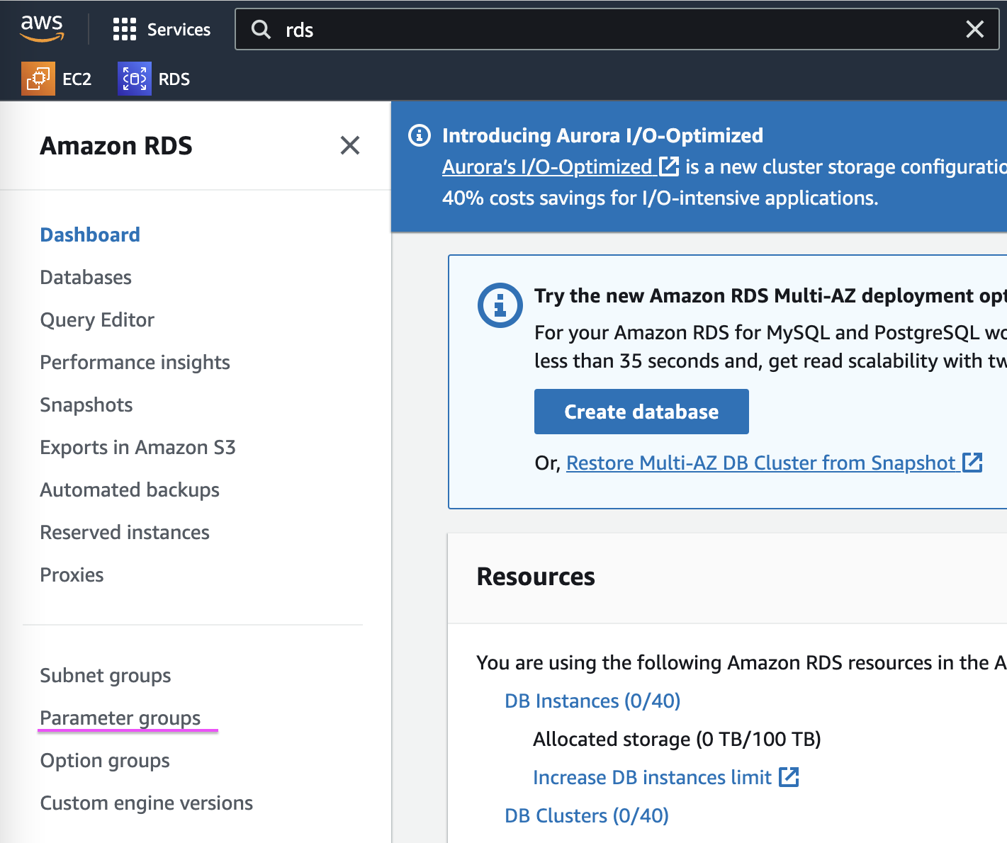This screenshot has height=843, width=1007.
Task: Open the Services grid menu icon
Action: tap(125, 29)
